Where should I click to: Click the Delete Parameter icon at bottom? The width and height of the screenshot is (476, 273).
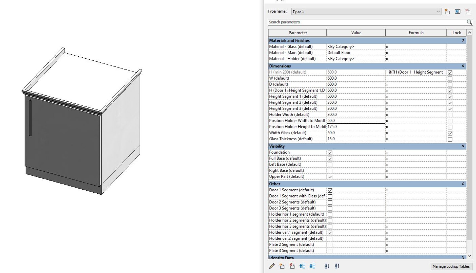(x=292, y=266)
